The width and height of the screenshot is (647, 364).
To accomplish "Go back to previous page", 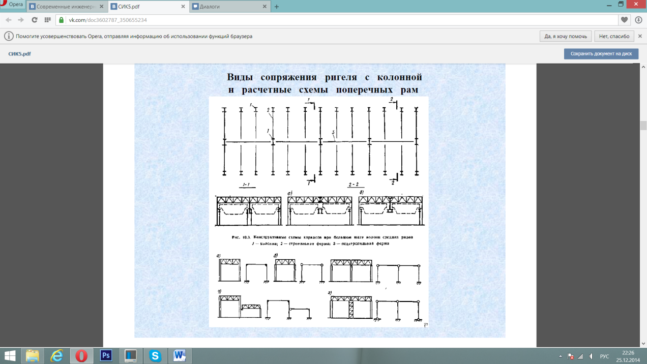I will pos(8,20).
